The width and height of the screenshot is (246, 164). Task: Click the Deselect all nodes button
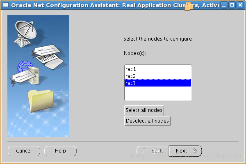tap(147, 121)
